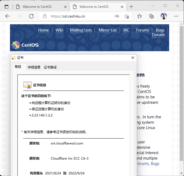Open the Donate link
The image size is (184, 176).
(x=158, y=35)
